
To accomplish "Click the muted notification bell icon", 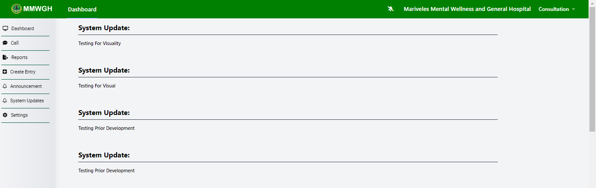I will pyautogui.click(x=391, y=9).
